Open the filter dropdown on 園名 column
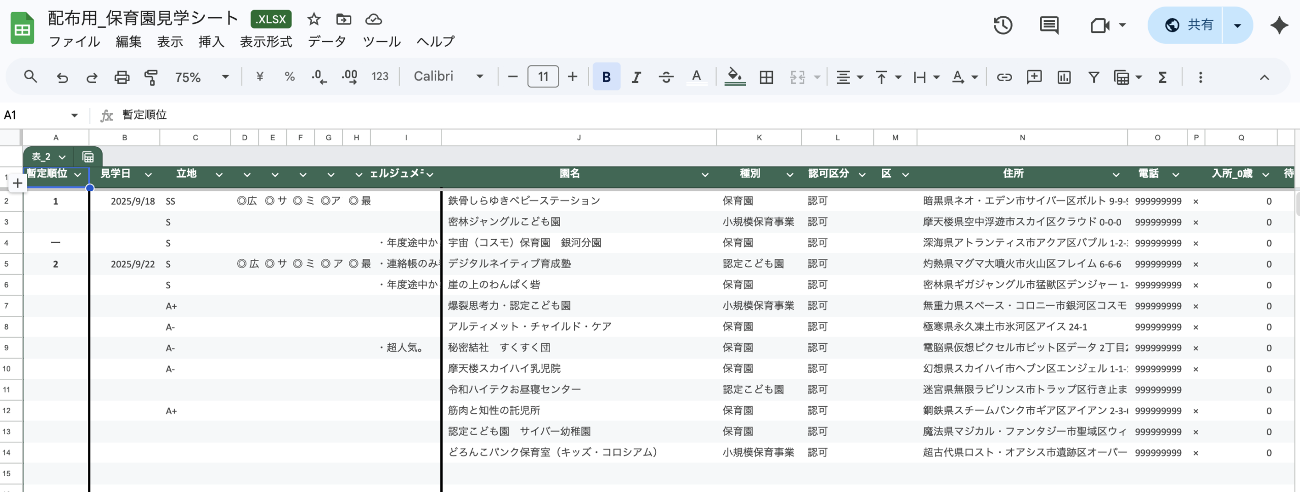 click(705, 174)
